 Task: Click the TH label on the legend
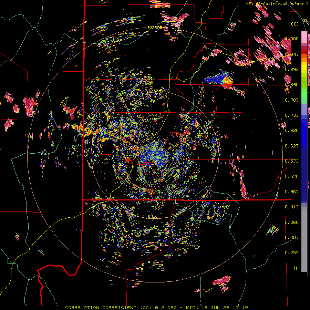pyautogui.click(x=296, y=268)
